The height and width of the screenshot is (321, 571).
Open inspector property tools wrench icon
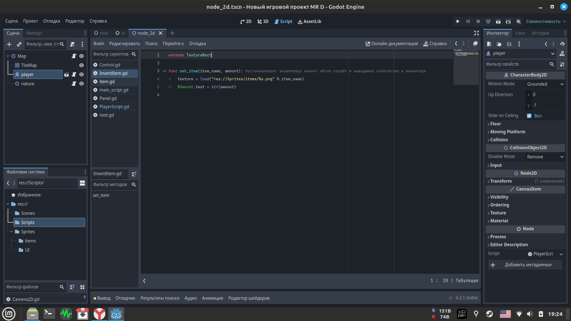pos(562,64)
